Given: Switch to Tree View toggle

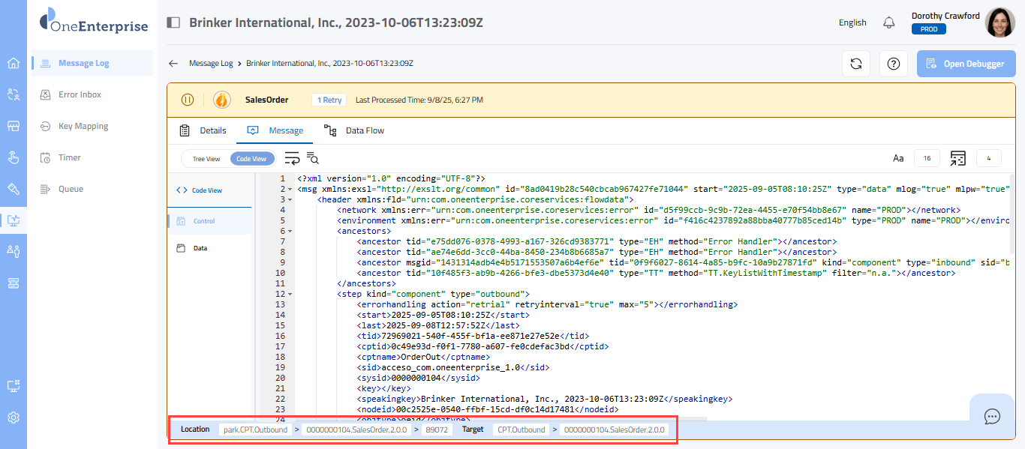Looking at the screenshot, I should [206, 159].
